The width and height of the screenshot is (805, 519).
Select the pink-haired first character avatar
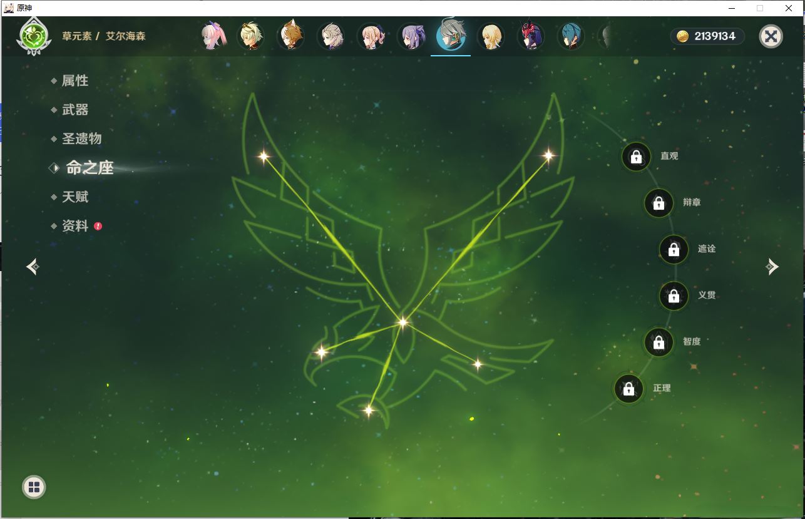pyautogui.click(x=212, y=36)
